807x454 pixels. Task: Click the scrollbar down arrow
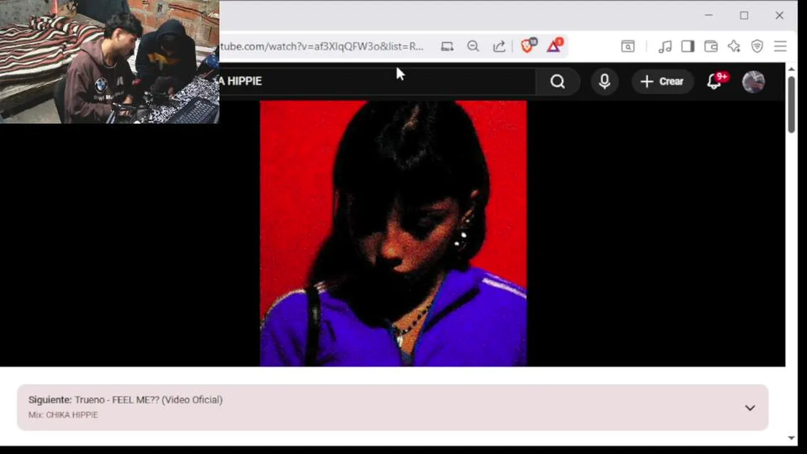[x=791, y=438]
